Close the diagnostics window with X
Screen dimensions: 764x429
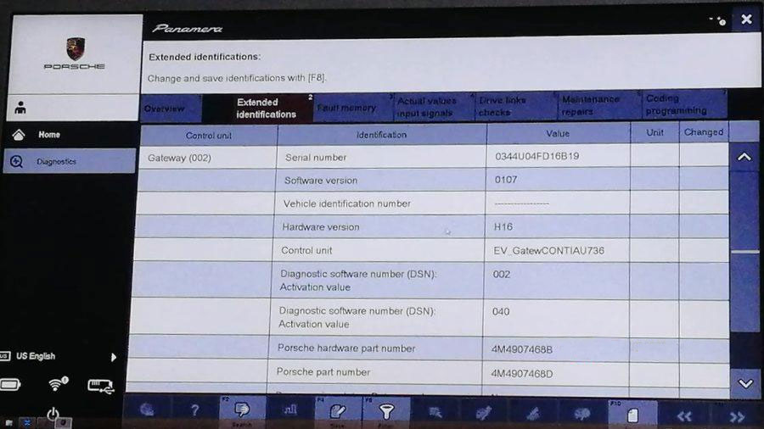(x=746, y=19)
